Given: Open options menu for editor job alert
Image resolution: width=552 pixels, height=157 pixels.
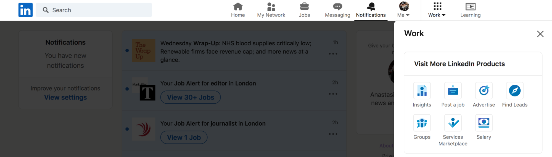Looking at the screenshot, I should click(333, 94).
